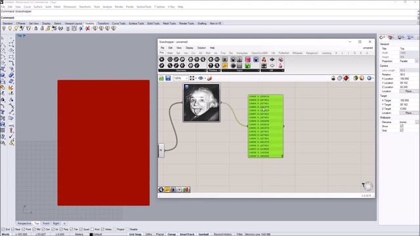Click the red X icon in the Visibility toolbar
The image size is (420, 236).
(87, 28)
